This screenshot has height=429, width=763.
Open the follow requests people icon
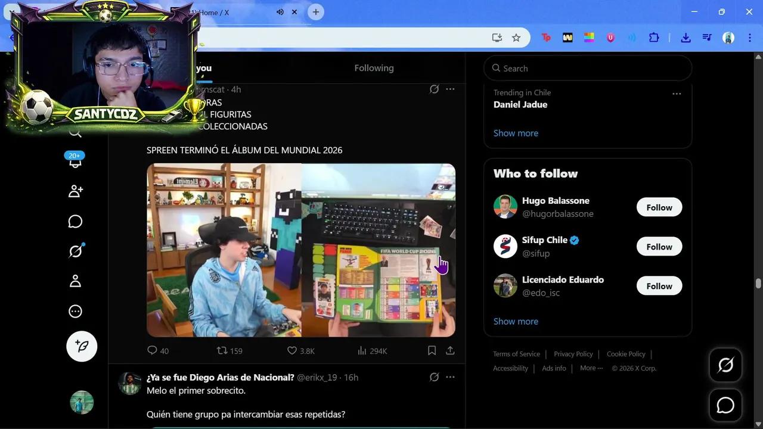(x=75, y=191)
